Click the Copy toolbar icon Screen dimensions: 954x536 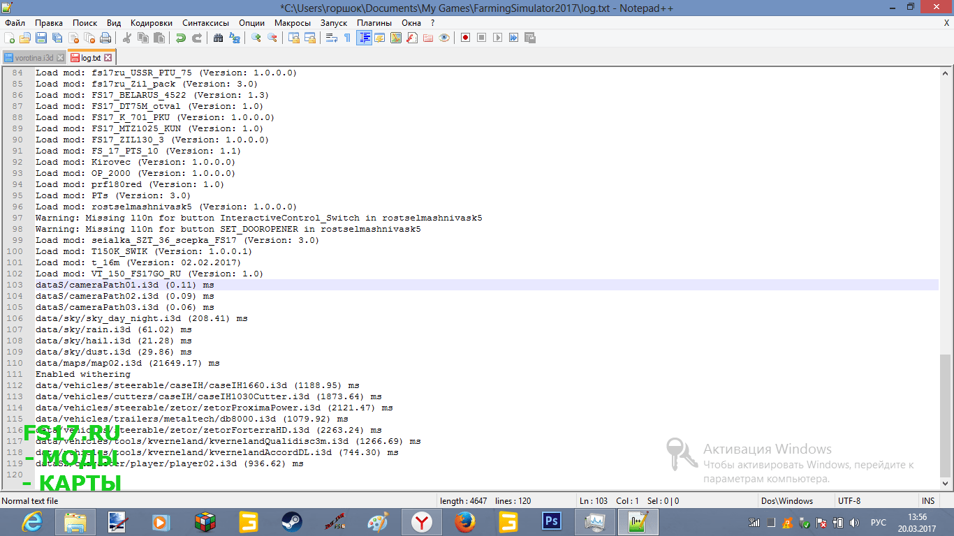tap(143, 38)
